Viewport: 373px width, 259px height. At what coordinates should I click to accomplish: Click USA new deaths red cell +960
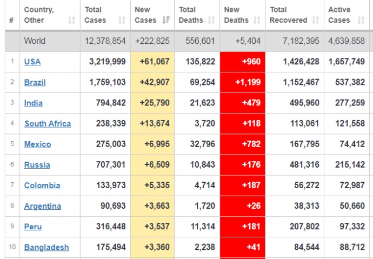(242, 62)
